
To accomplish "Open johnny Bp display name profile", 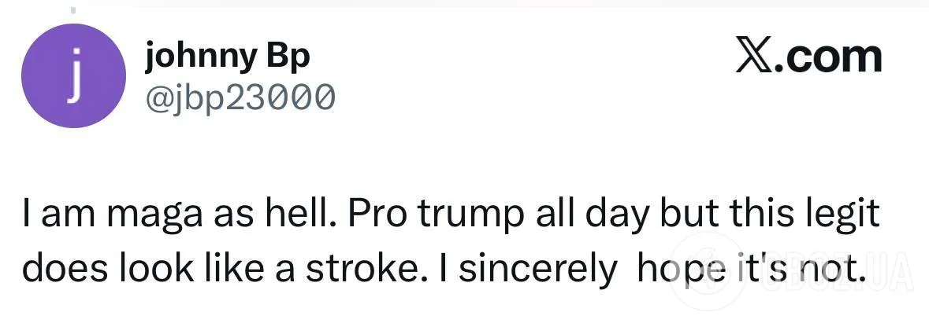I will pos(228,57).
